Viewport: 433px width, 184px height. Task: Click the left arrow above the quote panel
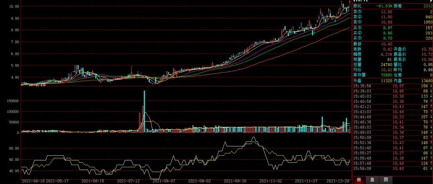[x=354, y=1]
